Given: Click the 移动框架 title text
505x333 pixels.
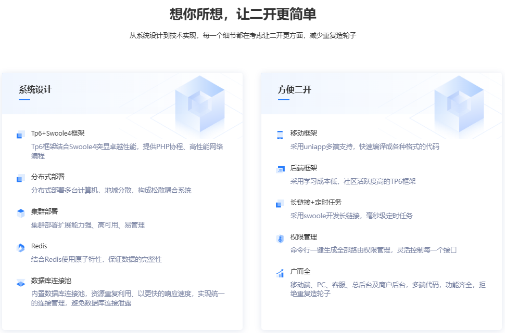Looking at the screenshot, I should [x=304, y=133].
